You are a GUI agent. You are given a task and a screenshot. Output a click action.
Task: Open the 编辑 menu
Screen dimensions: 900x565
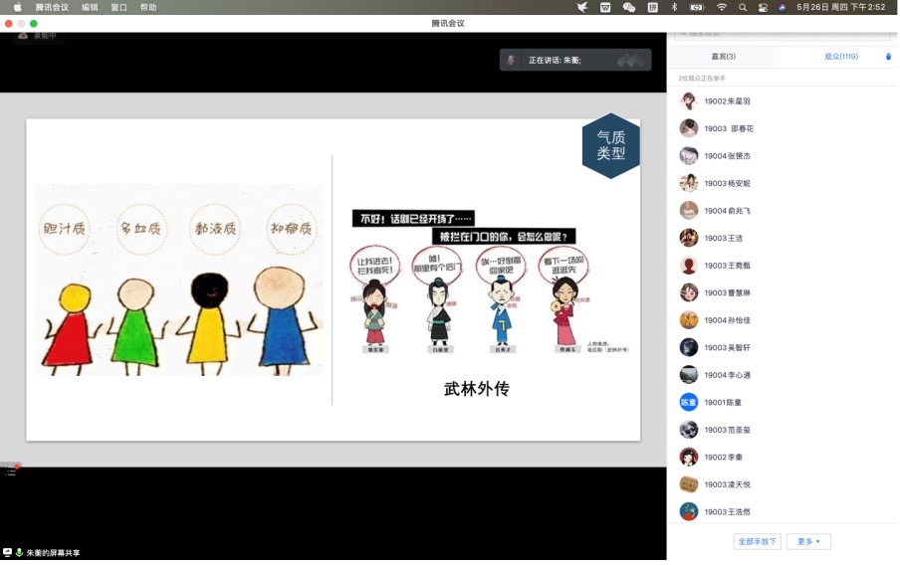pyautogui.click(x=90, y=7)
